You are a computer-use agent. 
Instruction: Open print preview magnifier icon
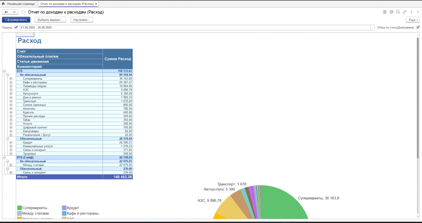(398, 12)
